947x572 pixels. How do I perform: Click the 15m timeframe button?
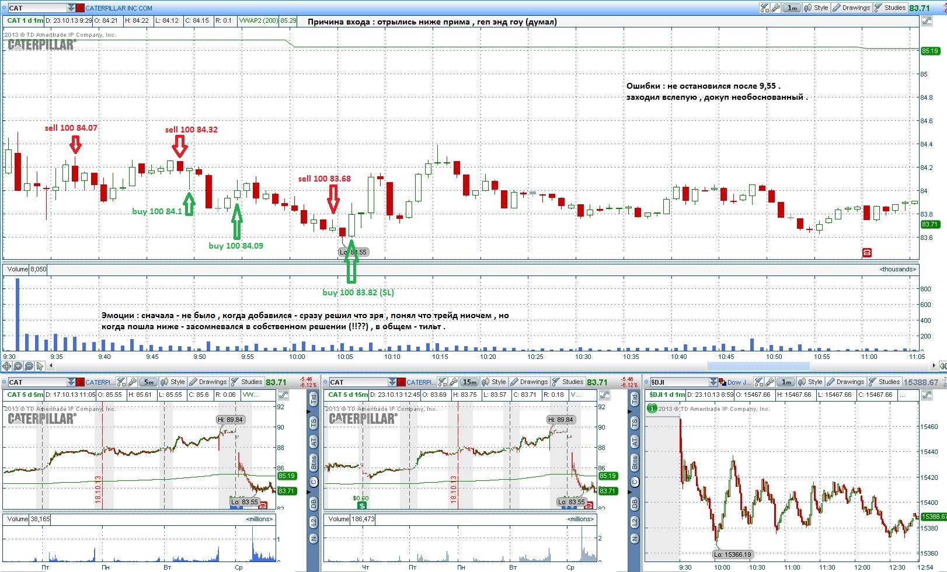coord(469,382)
